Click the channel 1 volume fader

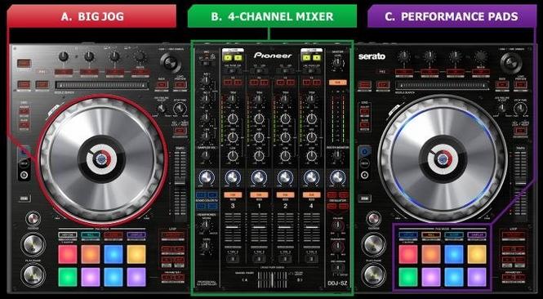(x=259, y=227)
